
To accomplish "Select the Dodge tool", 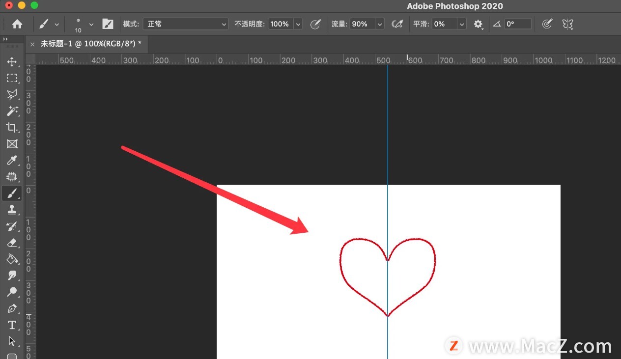I will tap(12, 292).
